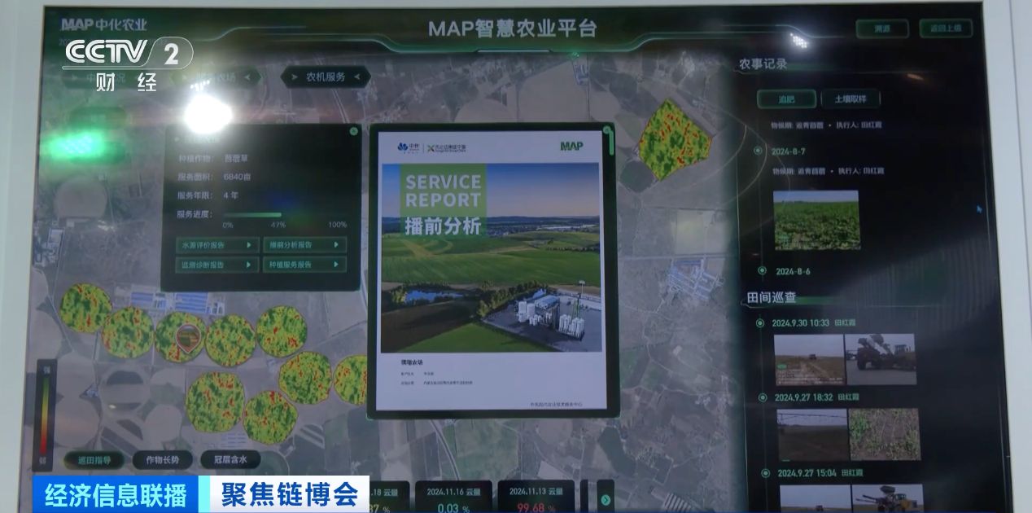The image size is (1032, 513).
Task: Open the 播前分析报告 report
Action: coord(304,245)
